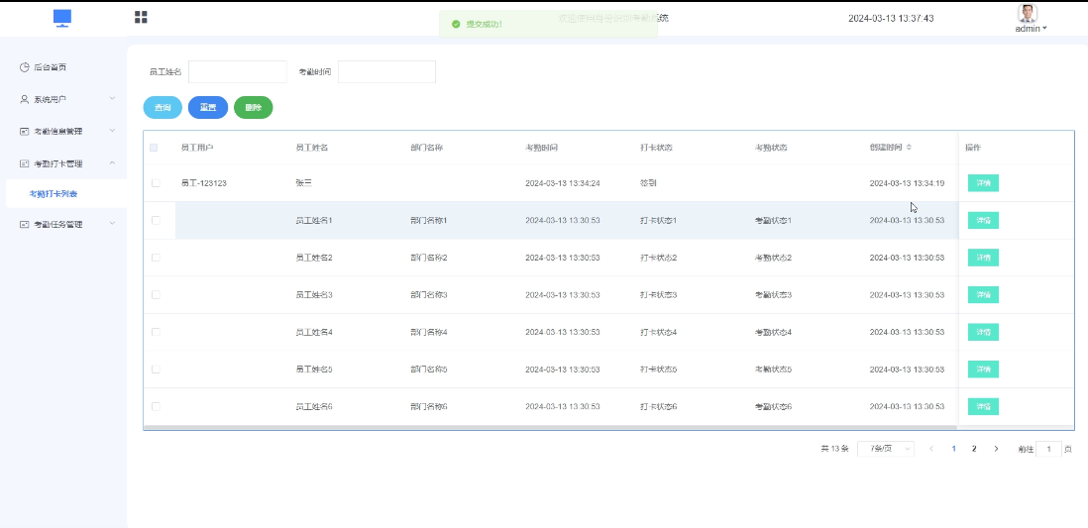Open 详情 for the 员工姓名5 row
Image resolution: width=1088 pixels, height=528 pixels.
tap(983, 370)
